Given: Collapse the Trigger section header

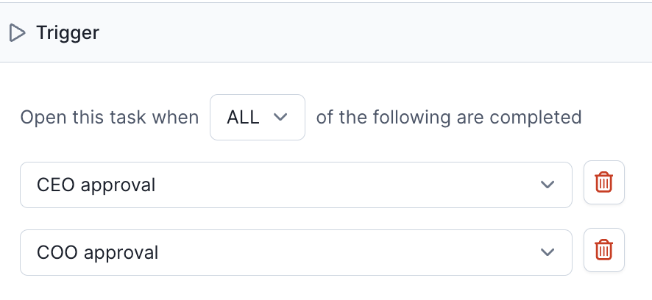Looking at the screenshot, I should click(x=326, y=32).
